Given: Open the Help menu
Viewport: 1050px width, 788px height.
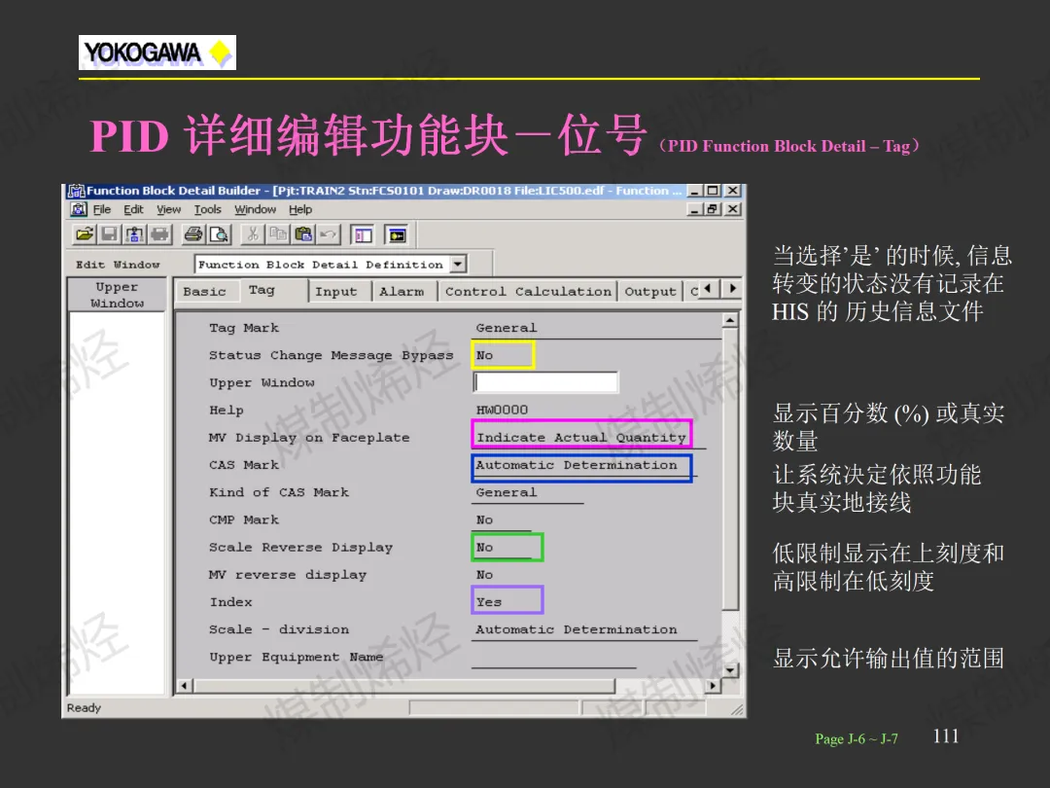Looking at the screenshot, I should tap(300, 210).
